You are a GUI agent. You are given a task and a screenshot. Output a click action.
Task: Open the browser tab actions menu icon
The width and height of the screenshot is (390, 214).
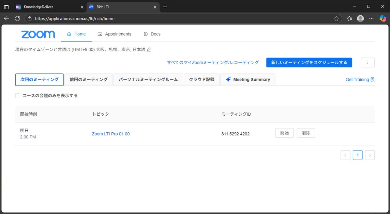6,7
